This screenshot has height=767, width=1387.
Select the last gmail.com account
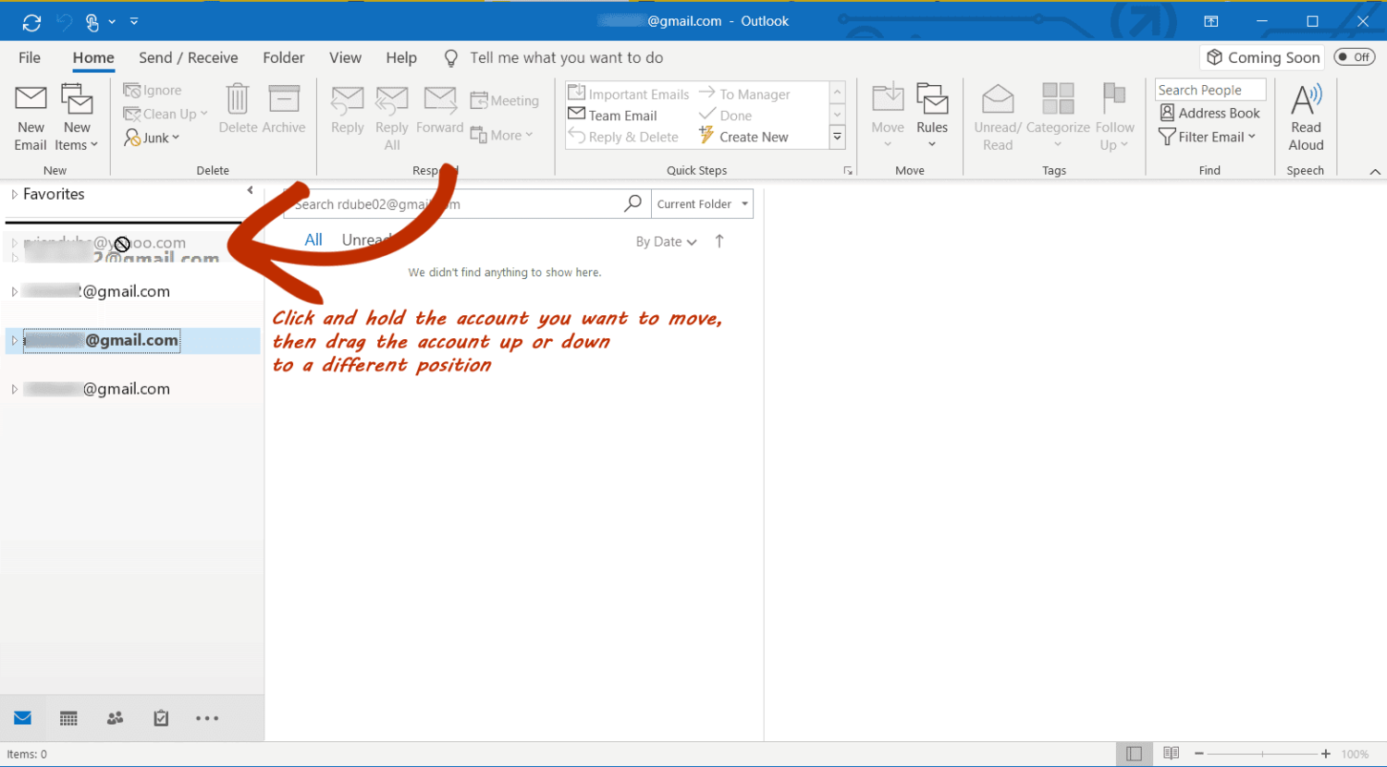[97, 389]
